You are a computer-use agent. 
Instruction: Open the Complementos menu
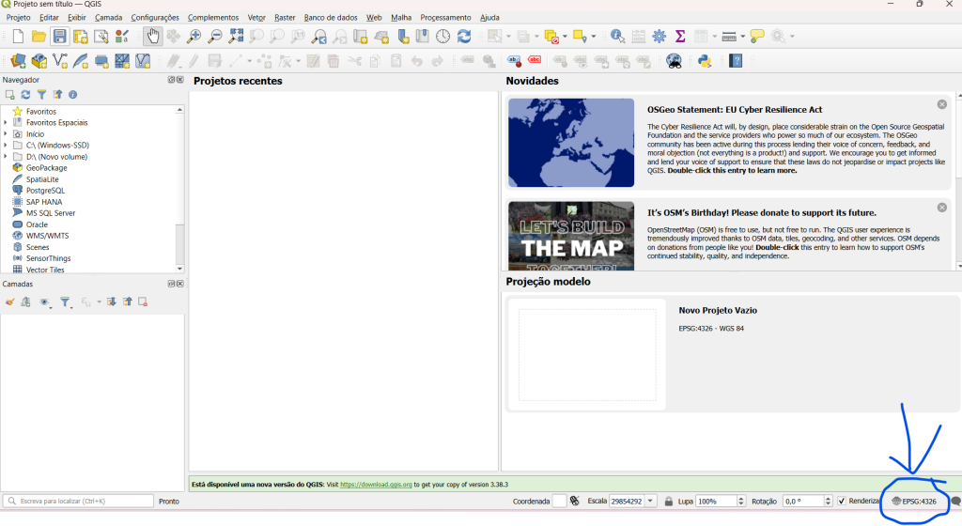[x=213, y=17]
